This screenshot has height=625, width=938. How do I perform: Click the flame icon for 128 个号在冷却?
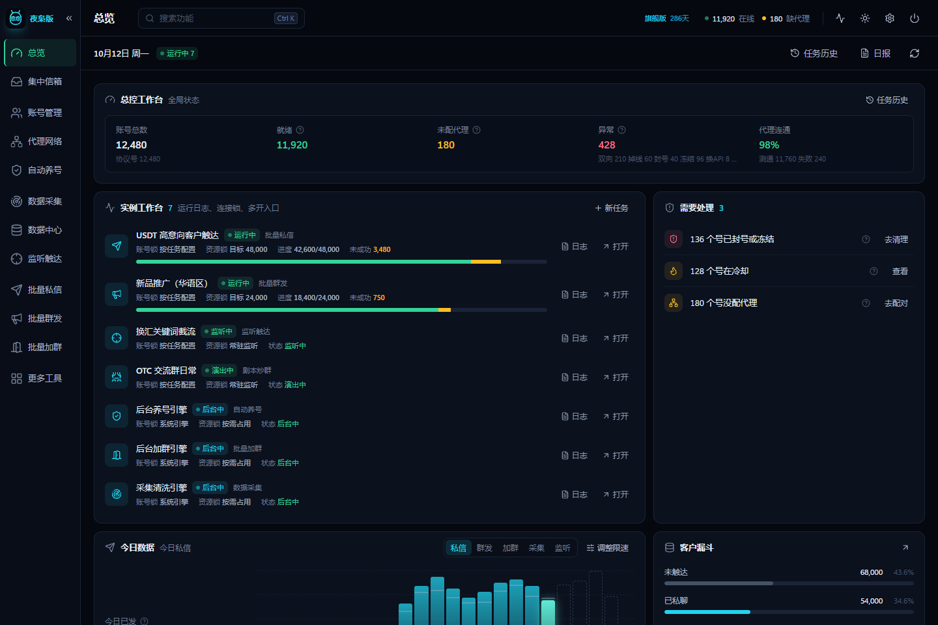(x=674, y=271)
